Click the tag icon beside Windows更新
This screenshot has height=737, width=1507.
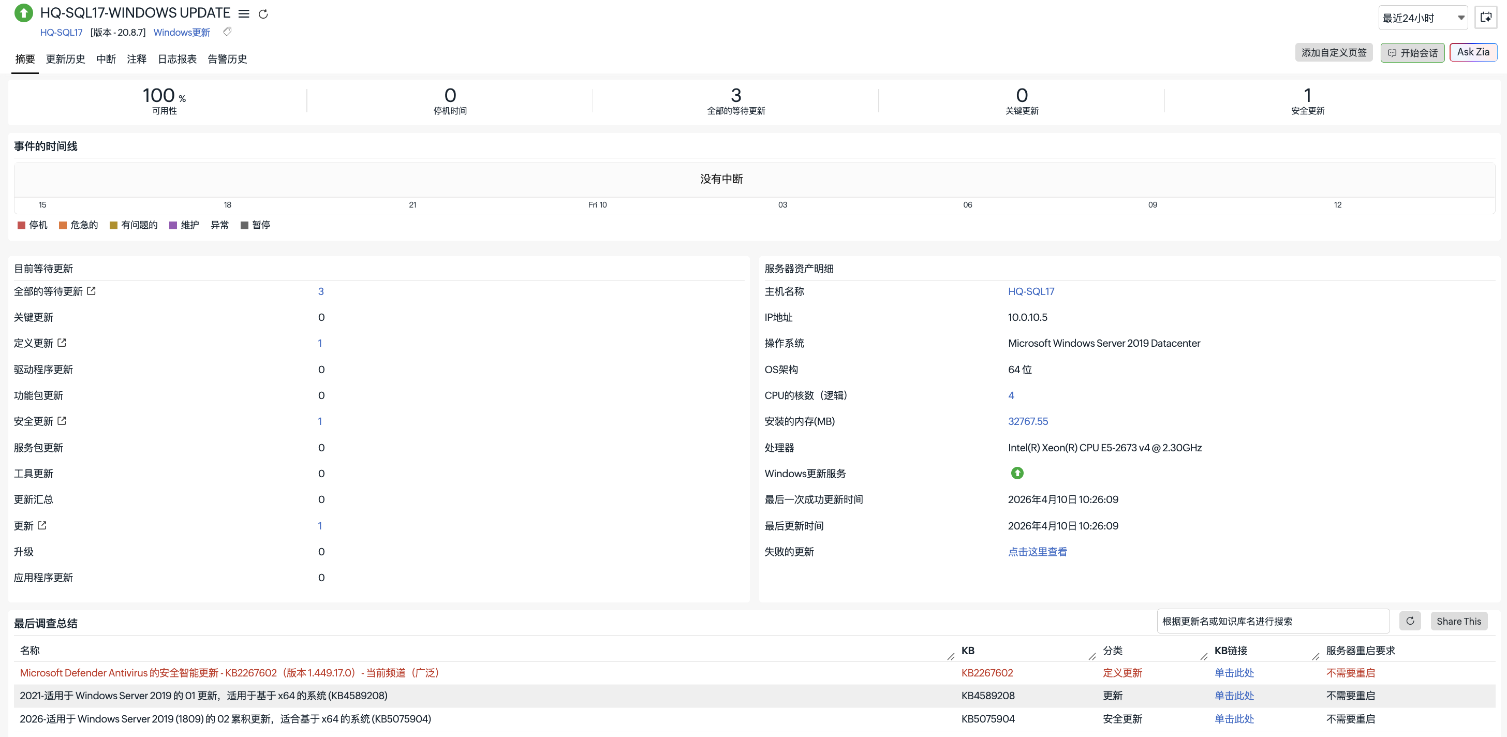[228, 32]
